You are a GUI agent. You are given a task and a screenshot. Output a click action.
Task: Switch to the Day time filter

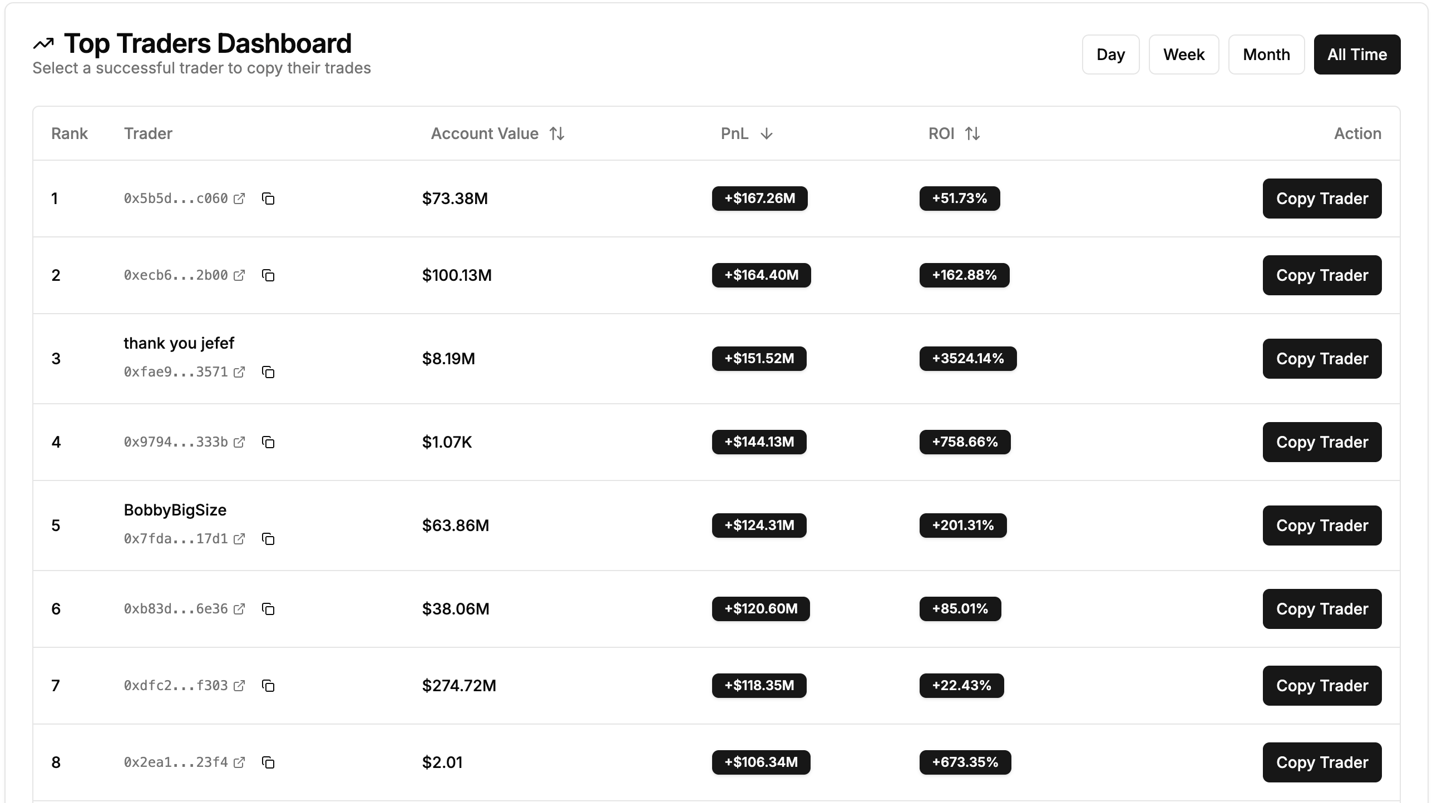(x=1110, y=54)
